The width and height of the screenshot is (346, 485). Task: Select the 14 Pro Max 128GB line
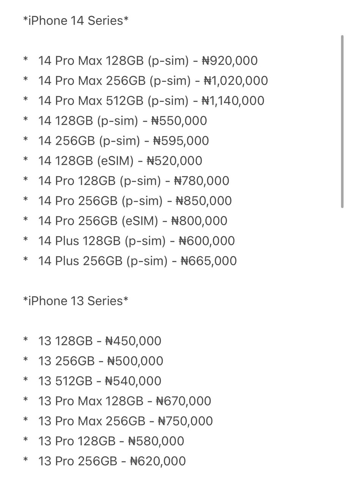click(148, 61)
